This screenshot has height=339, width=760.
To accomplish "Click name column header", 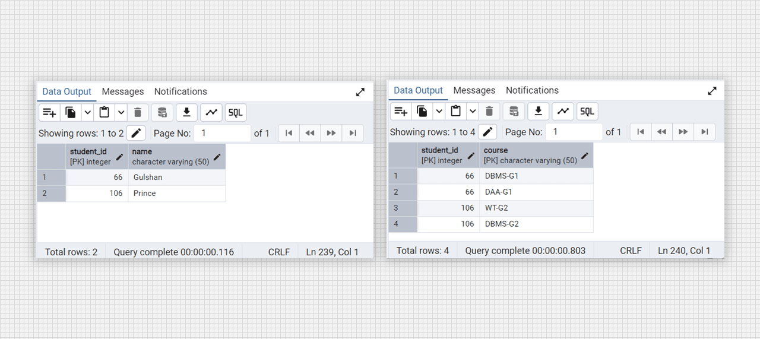I will click(x=177, y=157).
